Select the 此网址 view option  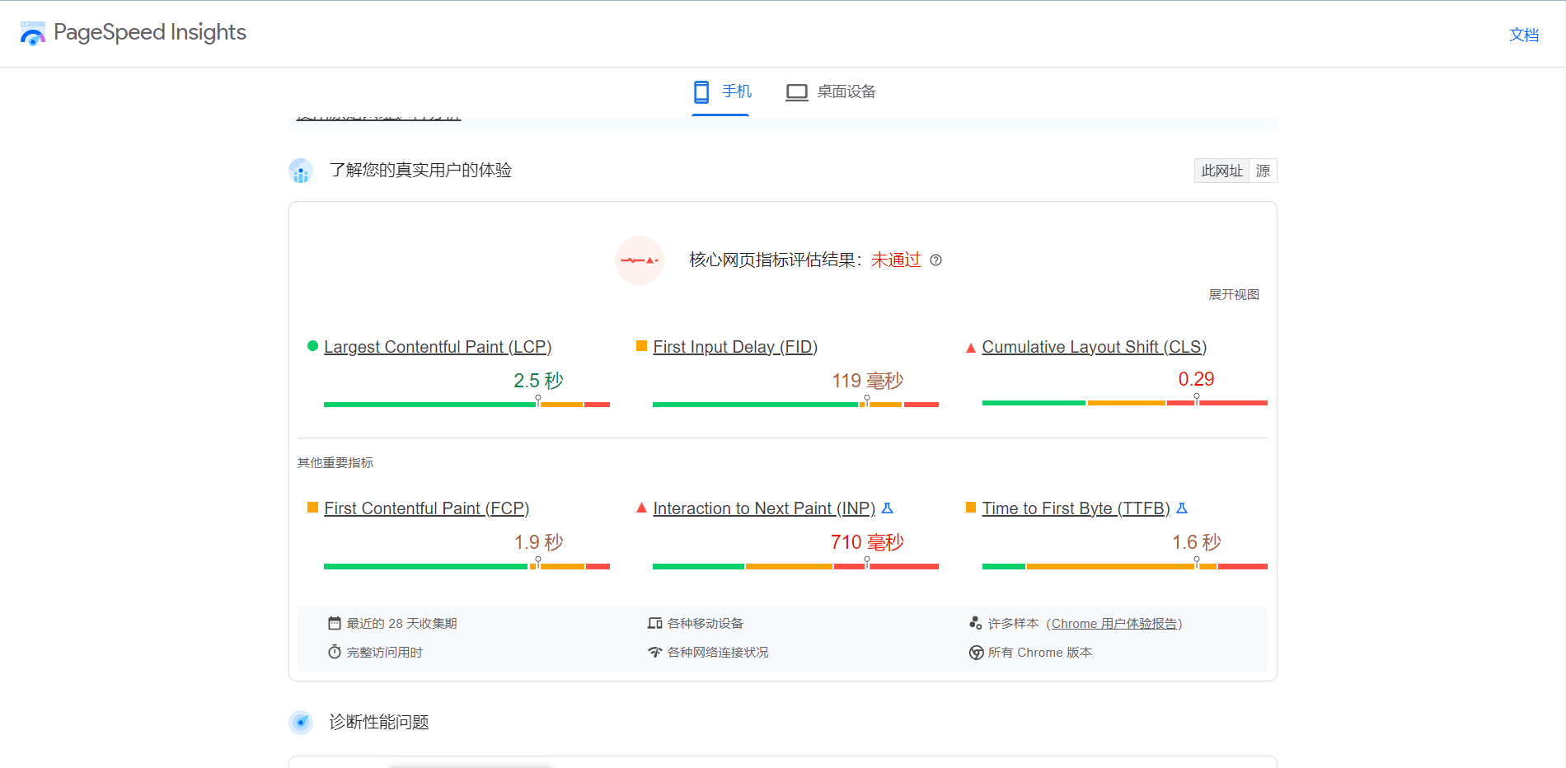[1221, 171]
